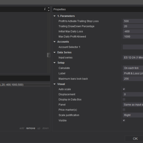The width and height of the screenshot is (143, 143).
Task: Collapse the 1. Parameters section
Action: point(55,16)
